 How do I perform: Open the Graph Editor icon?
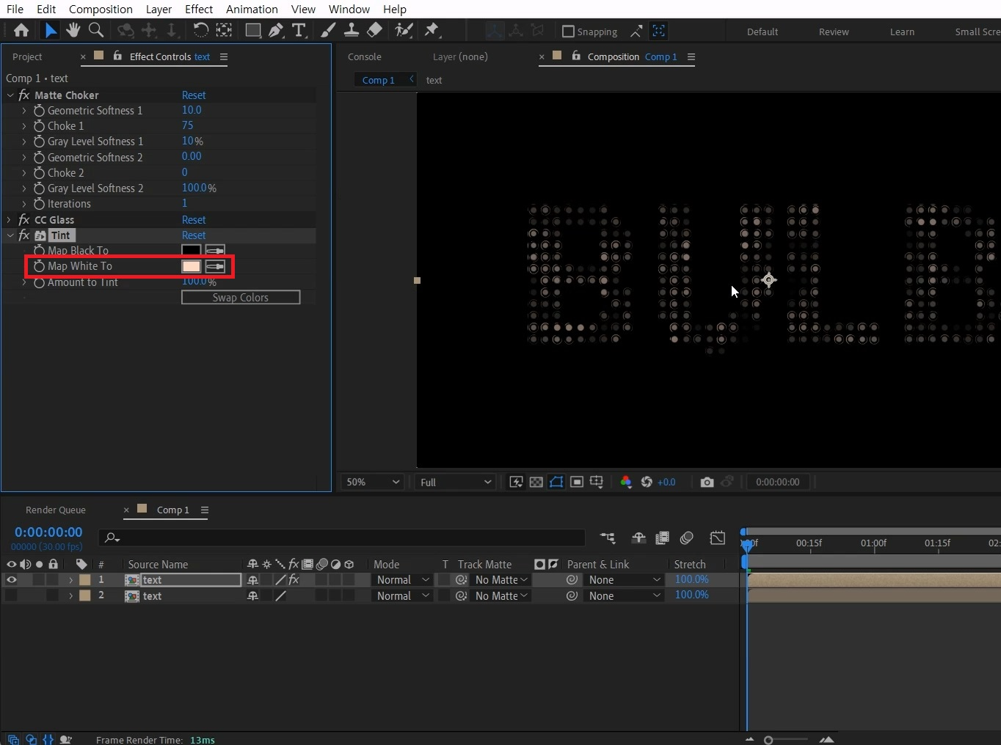pos(718,538)
